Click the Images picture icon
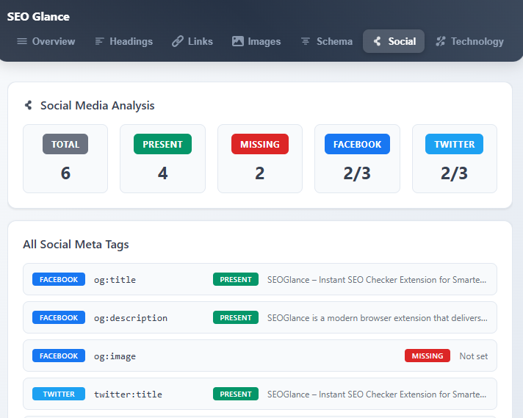 tap(238, 41)
